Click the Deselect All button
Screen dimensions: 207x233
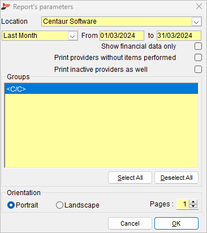(x=176, y=178)
